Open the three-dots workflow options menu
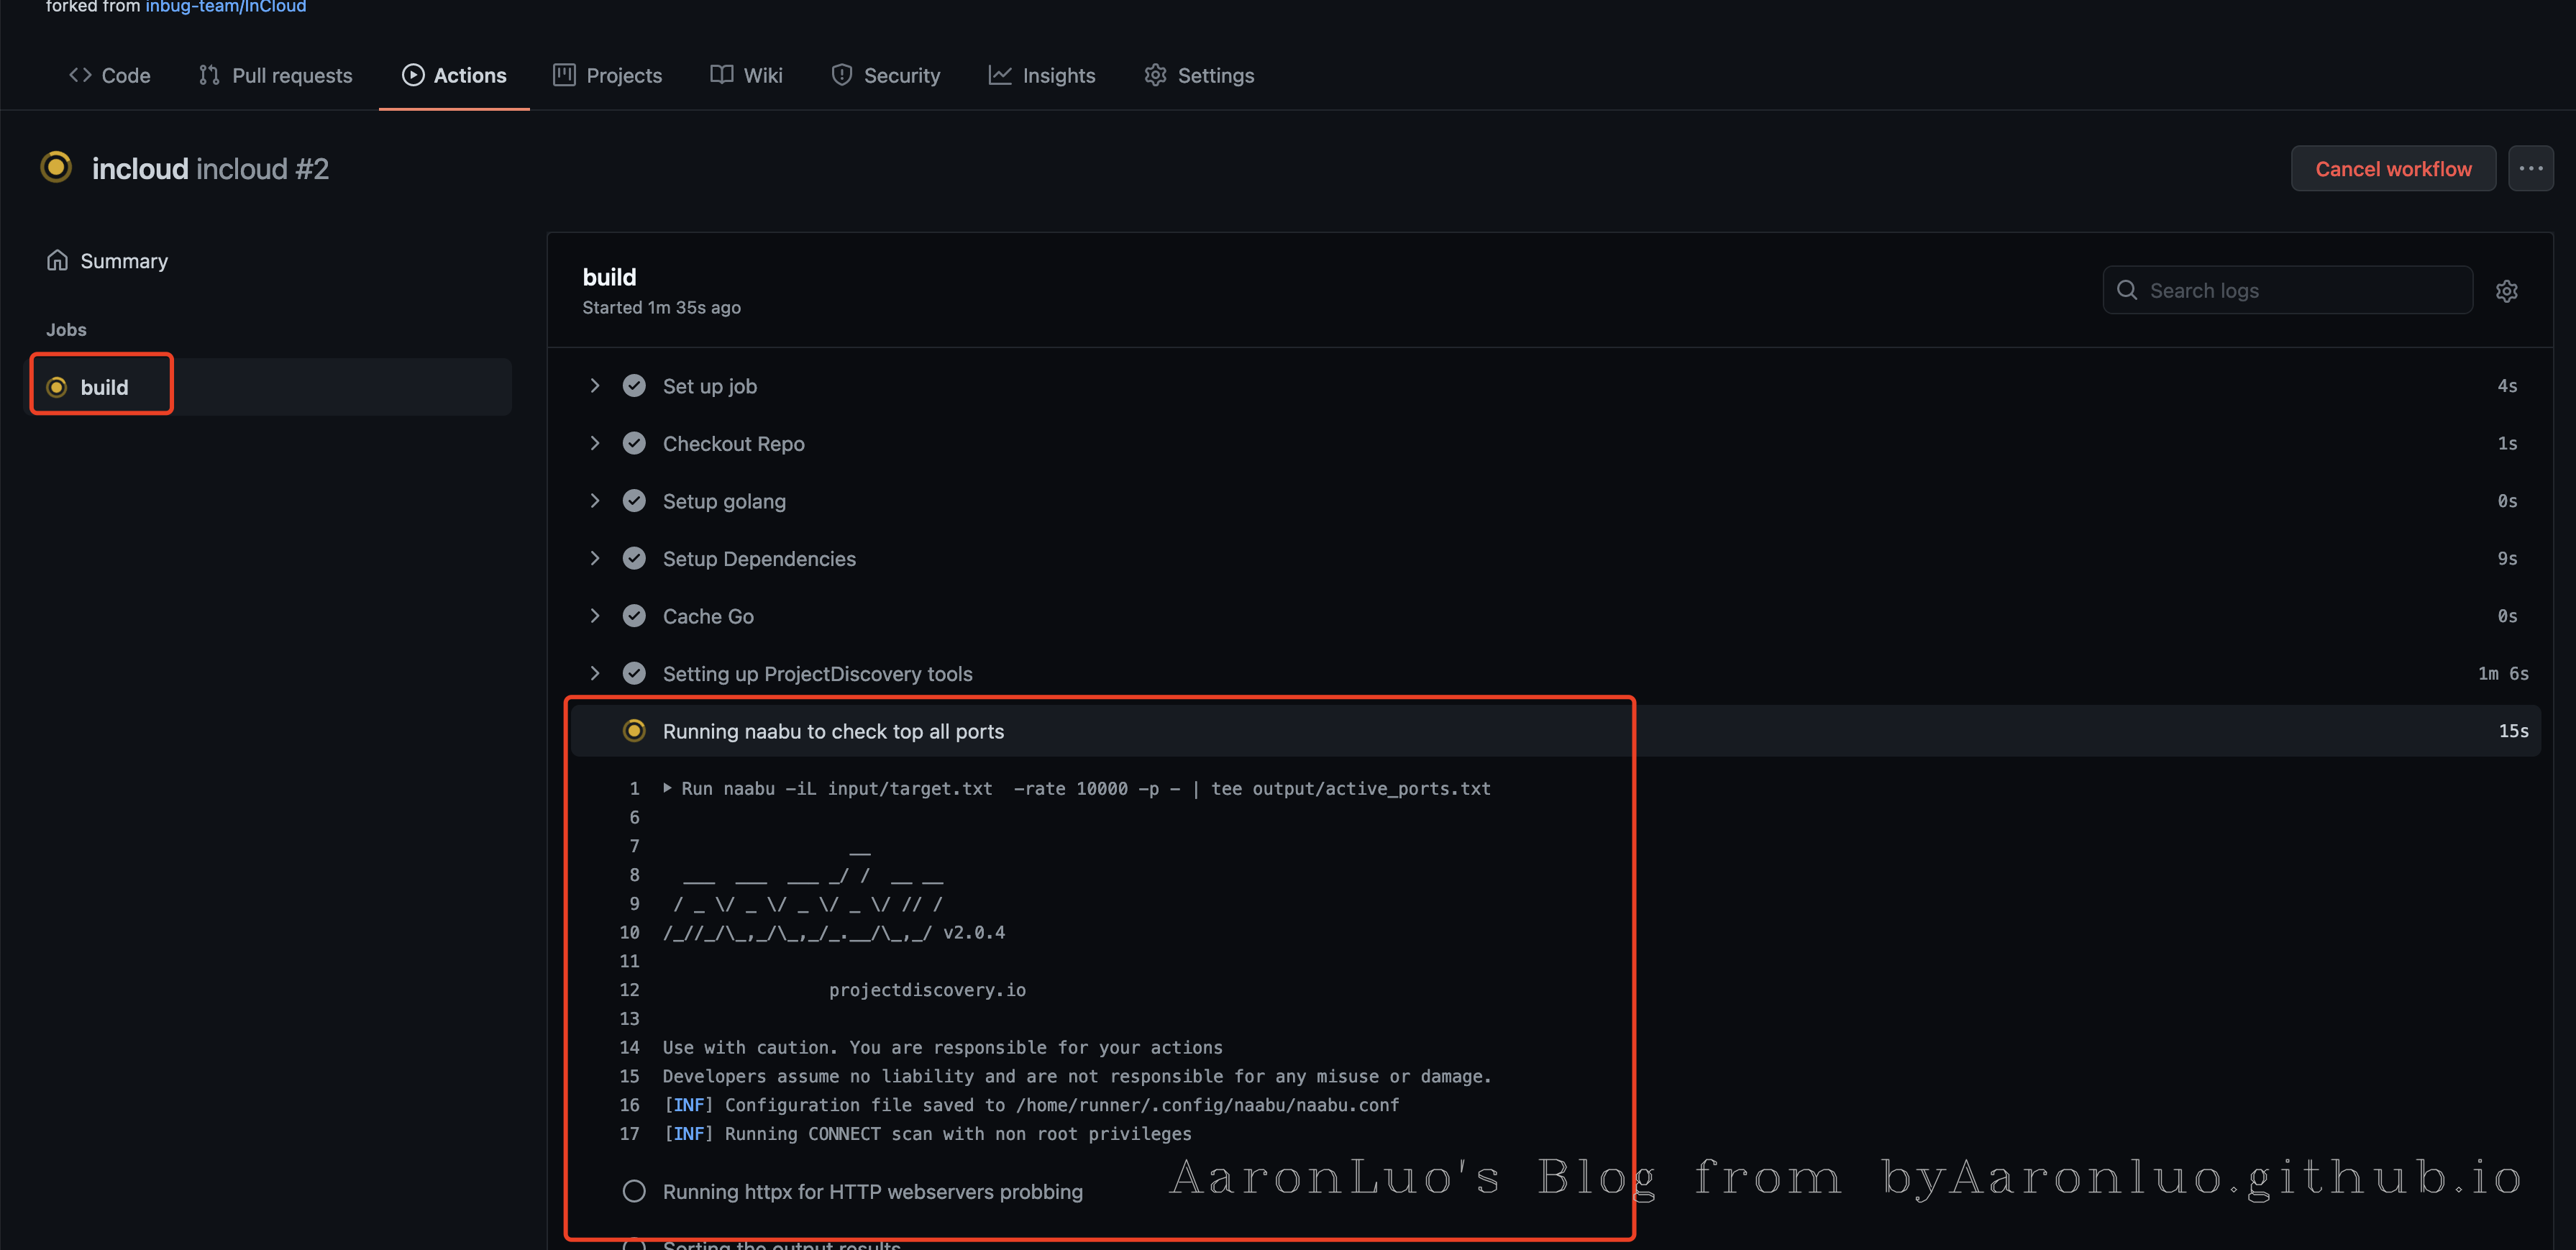This screenshot has width=2576, height=1250. (2530, 168)
